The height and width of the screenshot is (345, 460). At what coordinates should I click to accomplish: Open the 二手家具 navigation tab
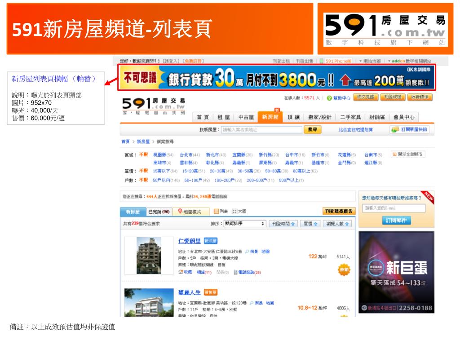click(350, 117)
